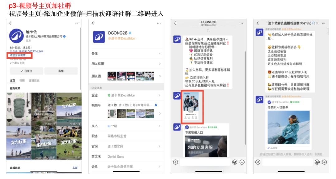Click the @迪卡侬 Decathlon label under DGONG26
Image resolution: width=336 pixels, height=179 pixels.
pyautogui.click(x=122, y=39)
